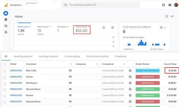
Task: Click the Grand Total column header
Action: (x=170, y=64)
